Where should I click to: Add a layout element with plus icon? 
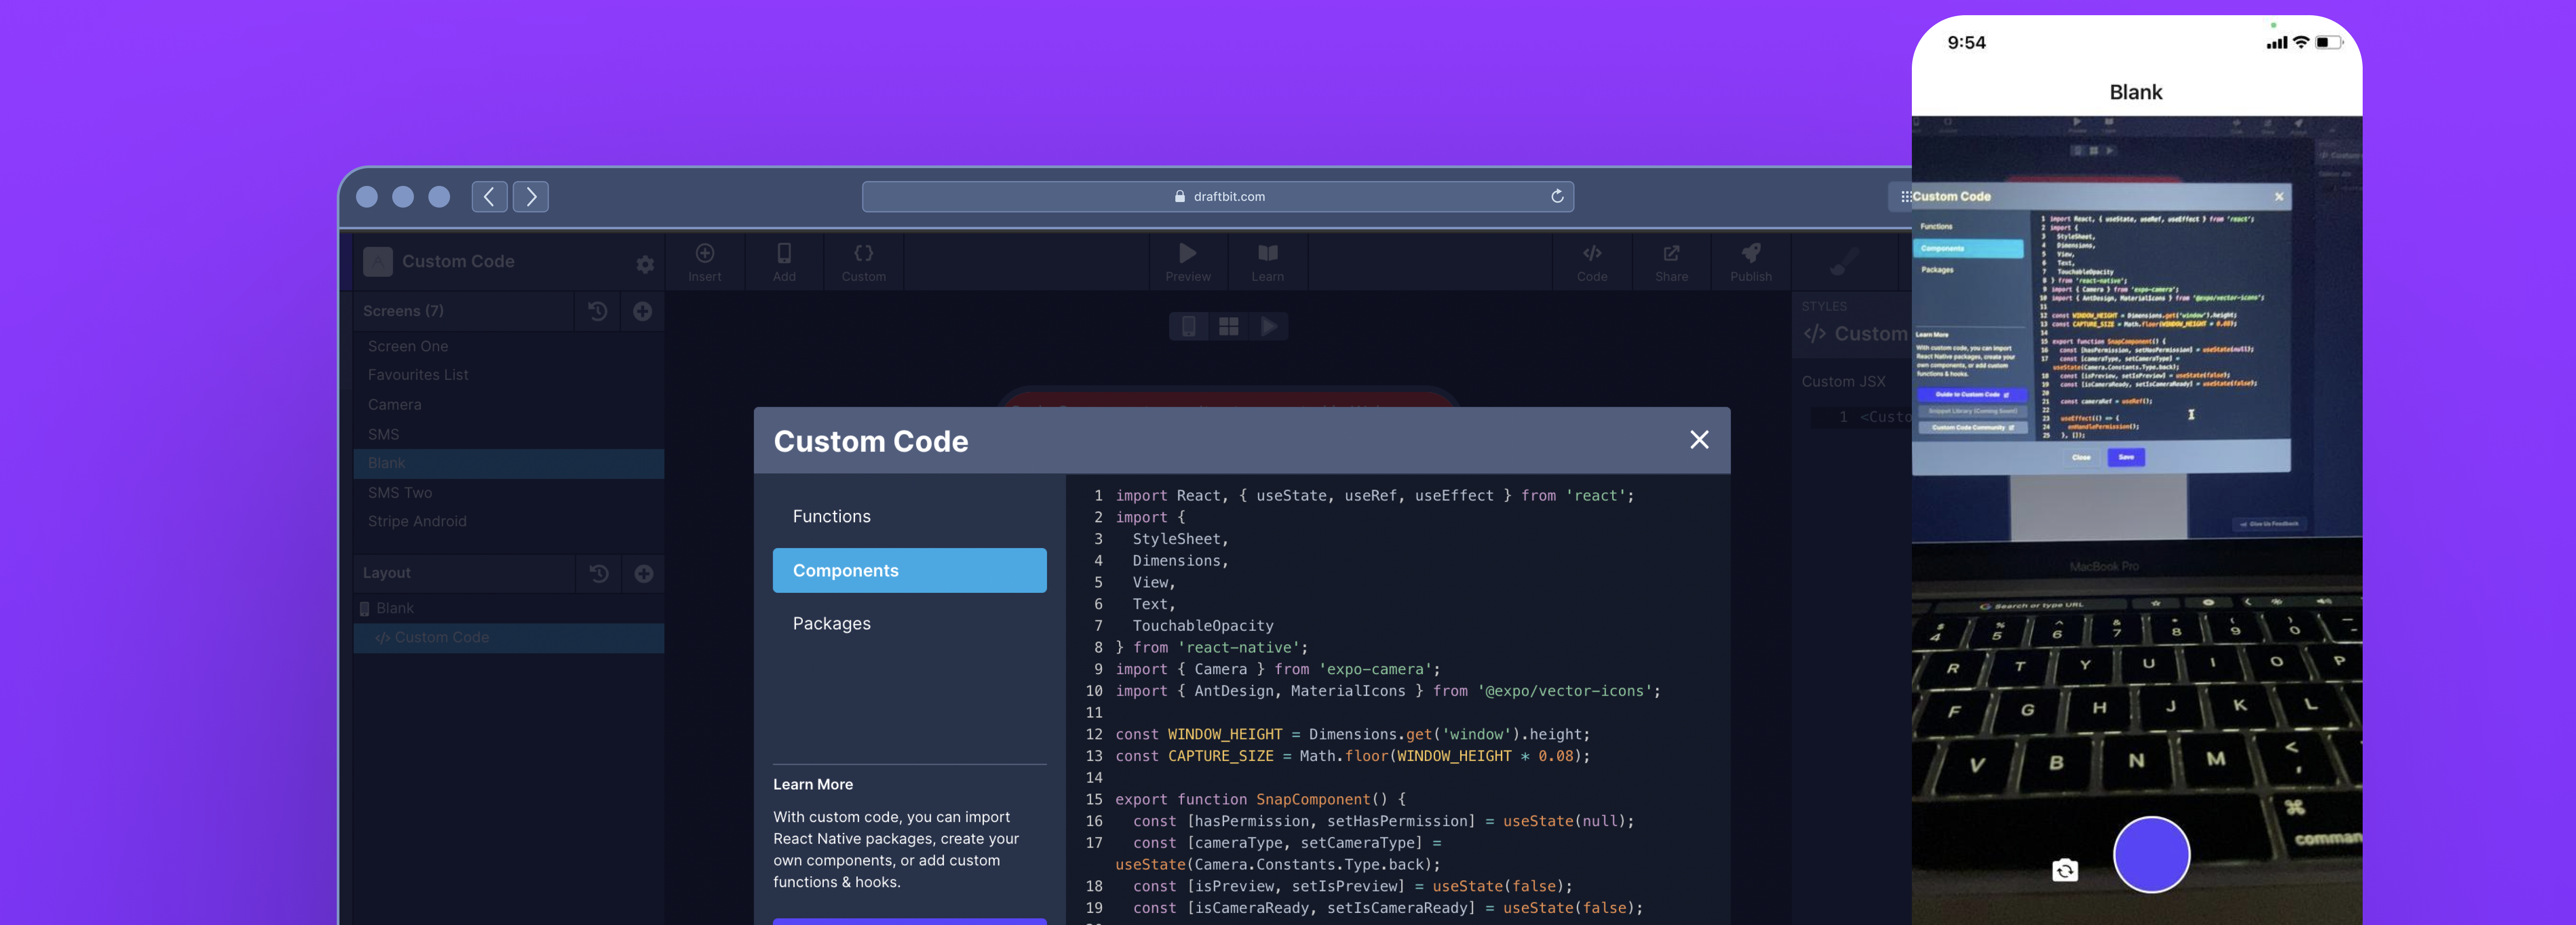[644, 573]
